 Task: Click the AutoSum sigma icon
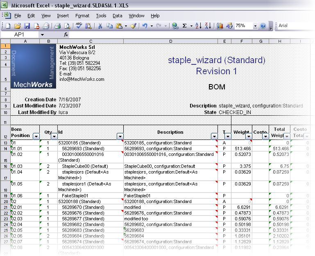tap(185, 26)
